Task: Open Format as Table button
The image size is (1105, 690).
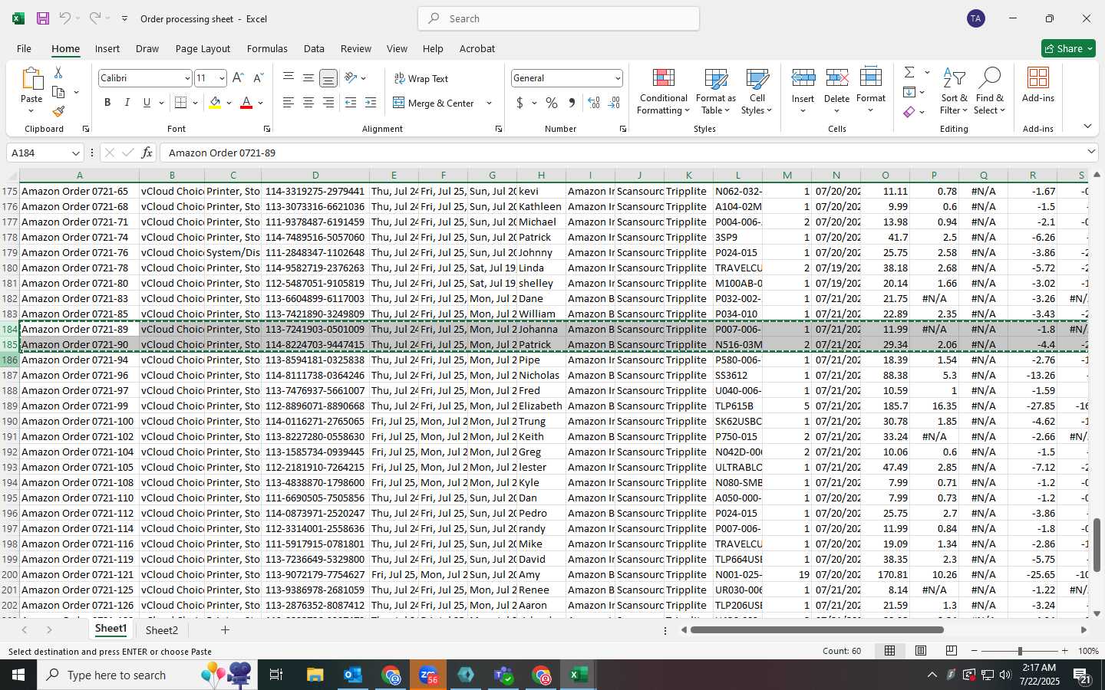Action: click(x=715, y=91)
